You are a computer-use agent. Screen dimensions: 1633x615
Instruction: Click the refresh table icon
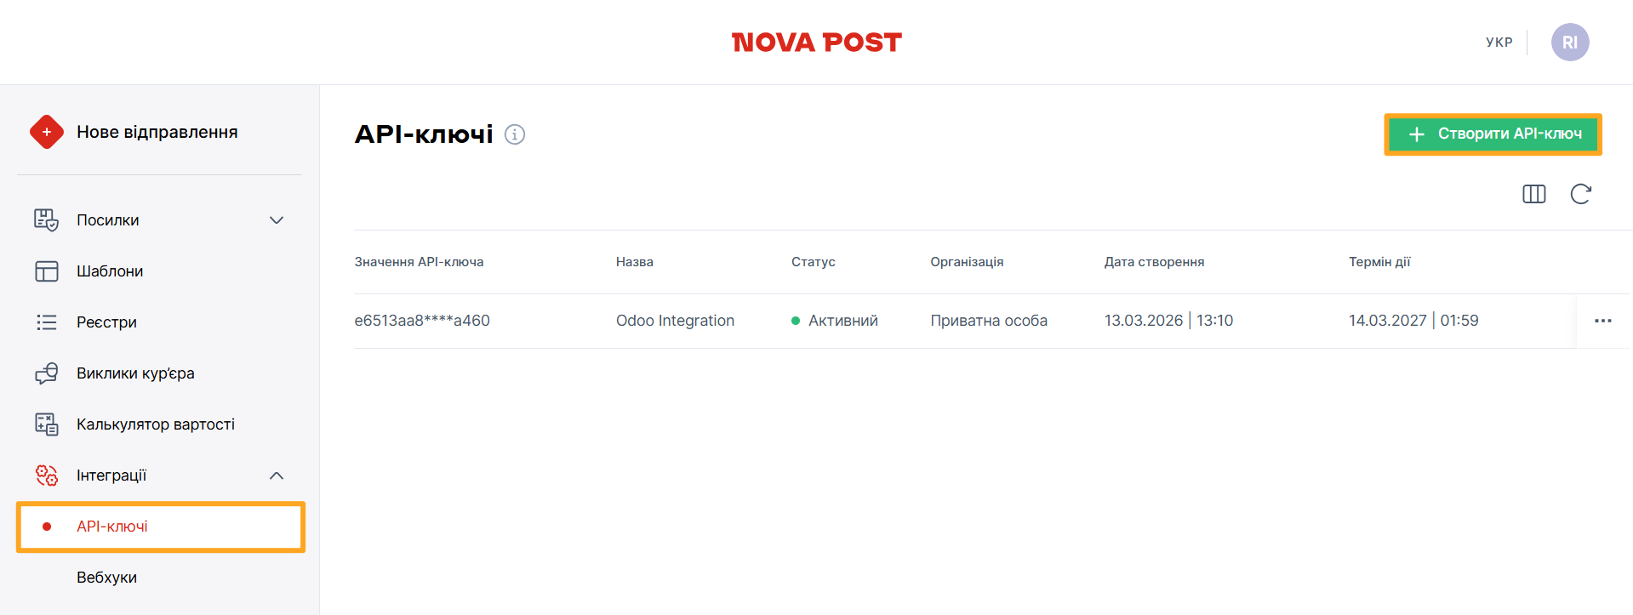[x=1580, y=194]
